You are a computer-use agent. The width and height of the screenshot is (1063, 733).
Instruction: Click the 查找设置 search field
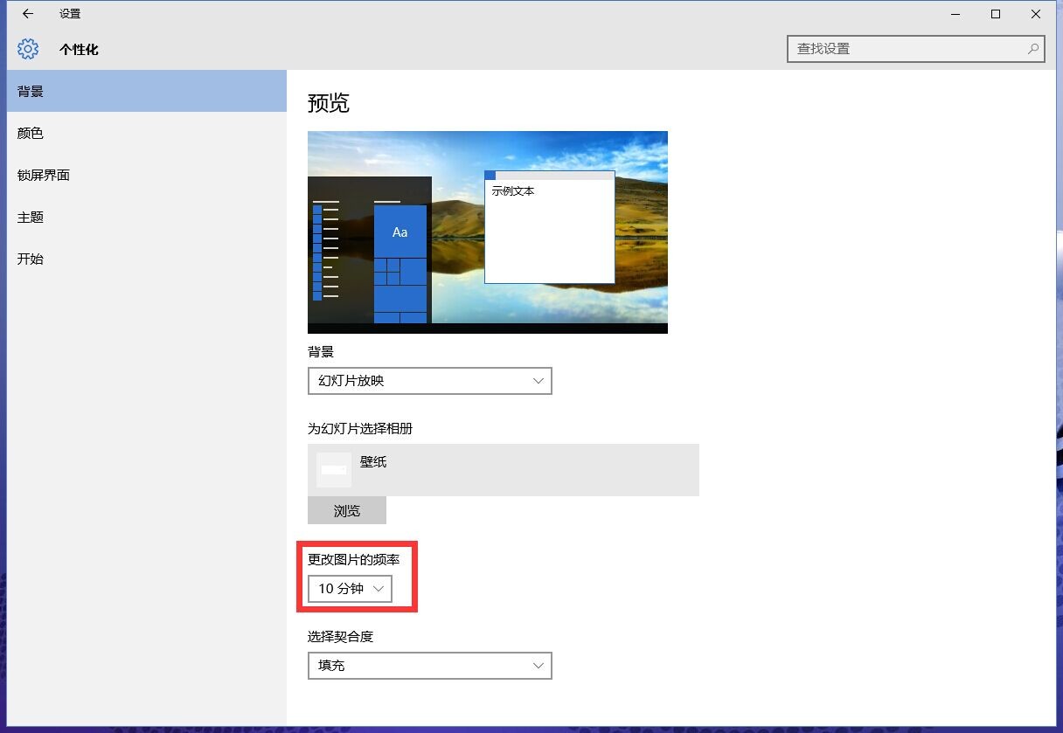[915, 49]
